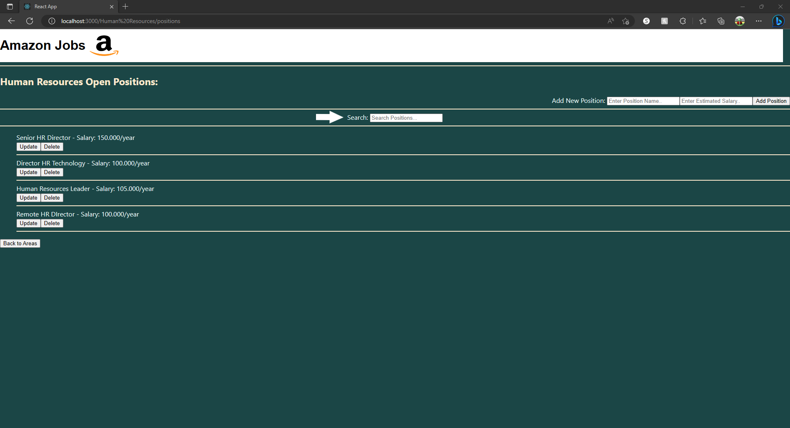Image resolution: width=790 pixels, height=428 pixels.
Task: Open tab actions menu icon
Action: [10, 7]
